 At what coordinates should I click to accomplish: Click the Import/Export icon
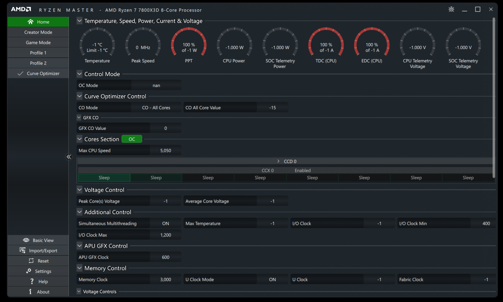(x=22, y=251)
